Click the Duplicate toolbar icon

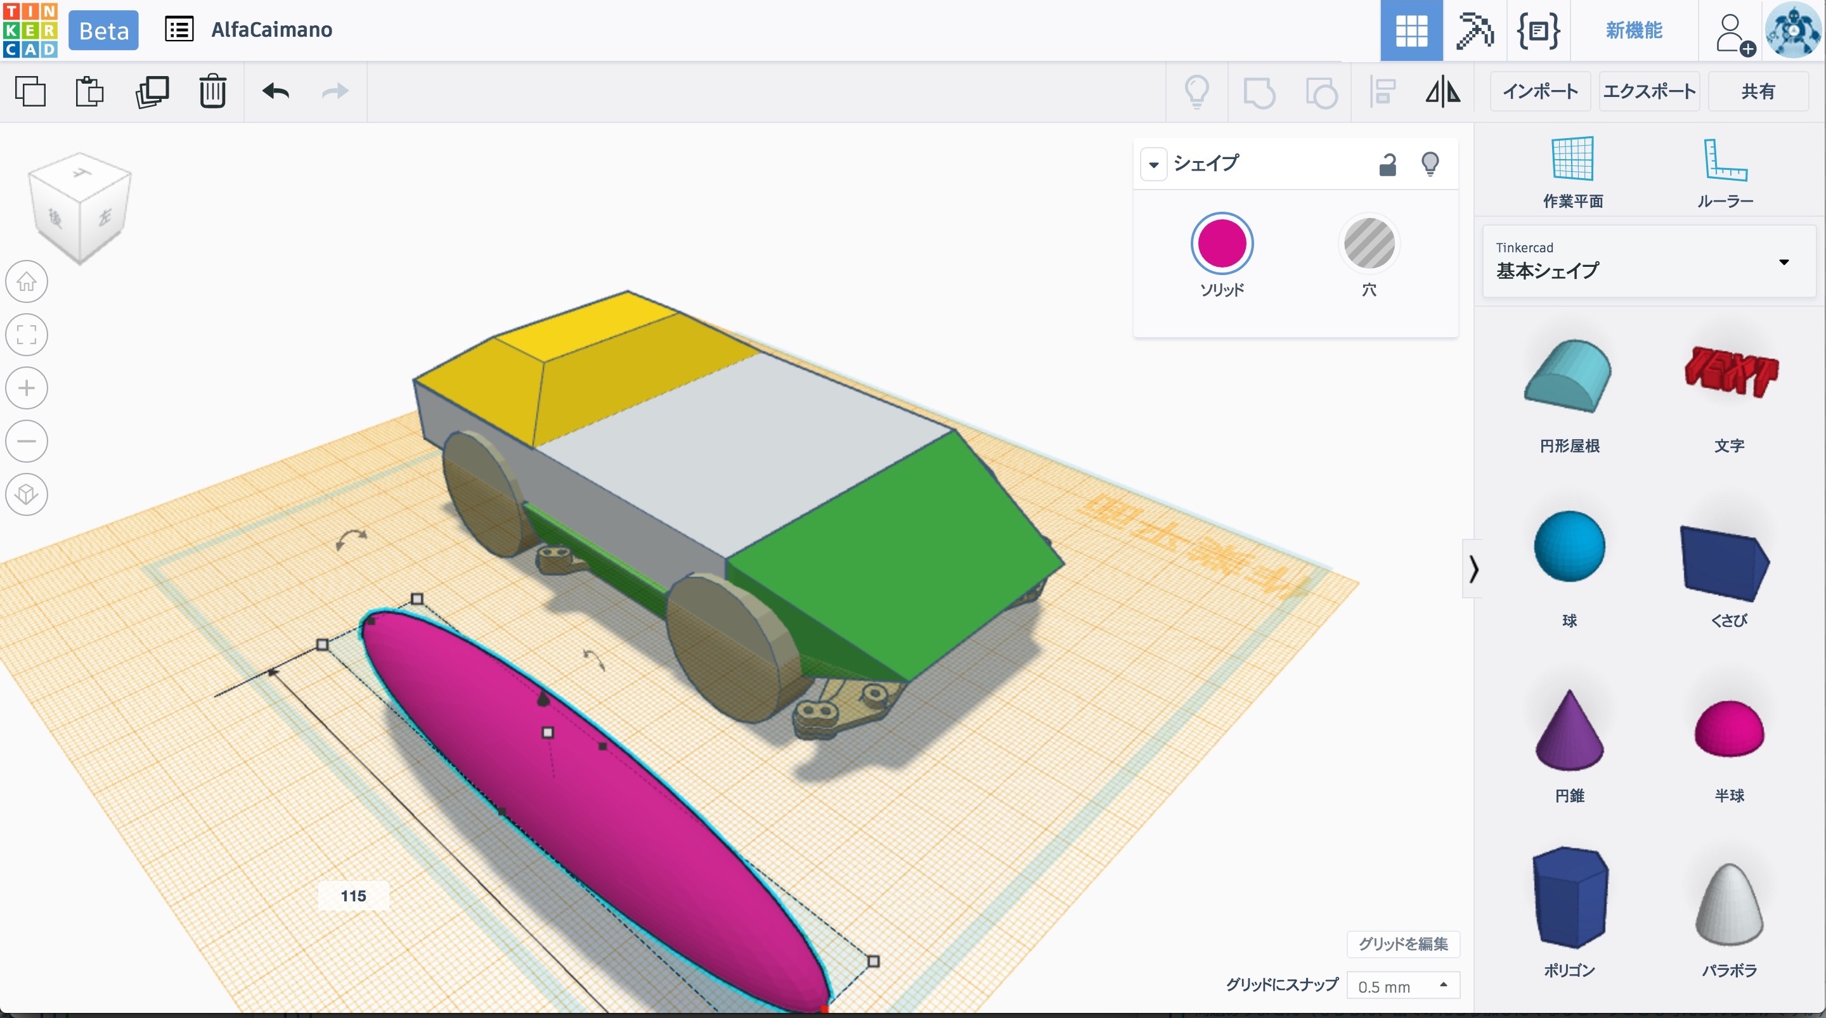[x=152, y=91]
